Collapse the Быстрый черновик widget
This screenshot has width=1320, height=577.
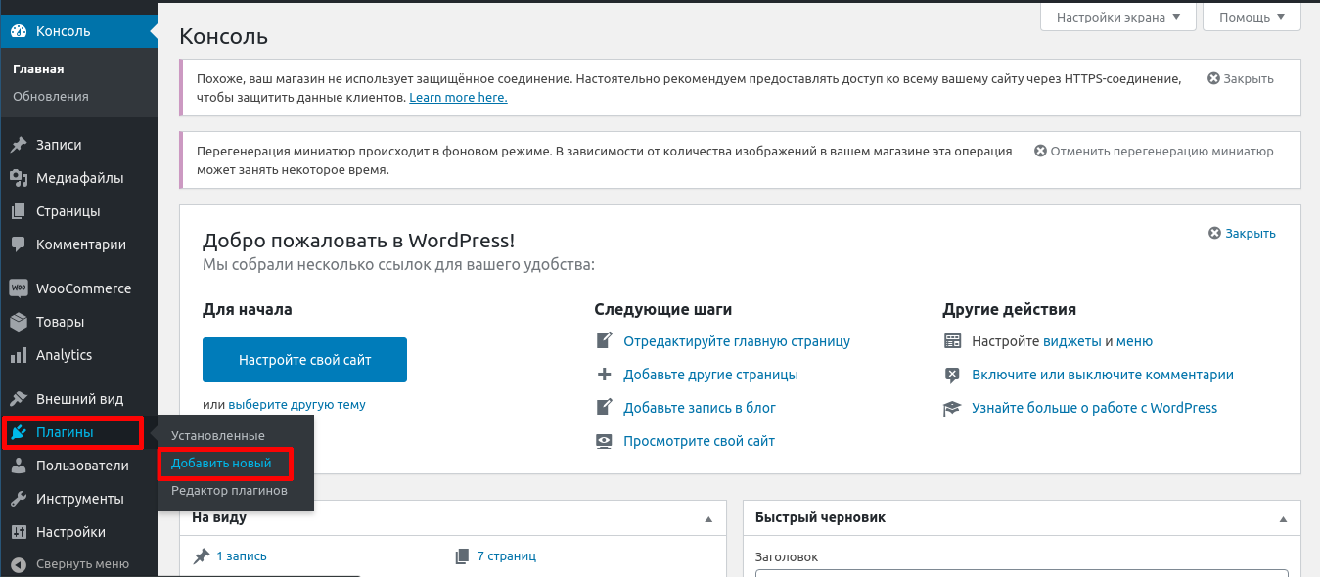click(x=1283, y=518)
